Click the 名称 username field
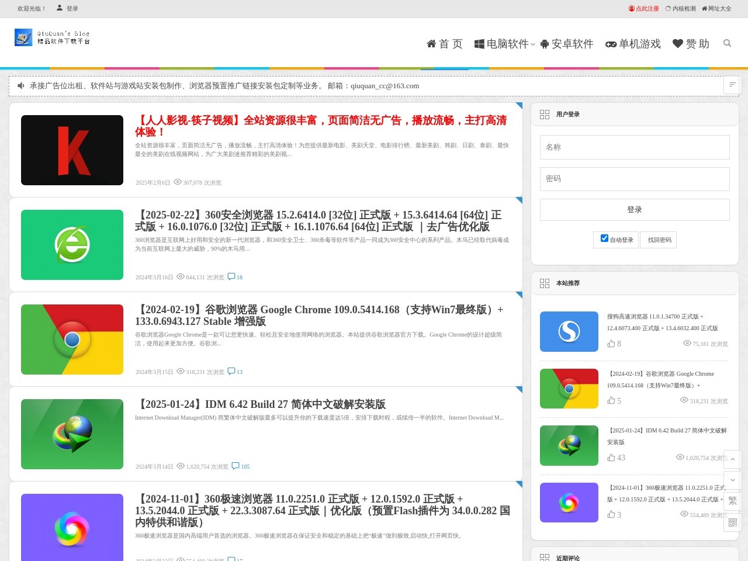This screenshot has width=748, height=561. pyautogui.click(x=635, y=147)
